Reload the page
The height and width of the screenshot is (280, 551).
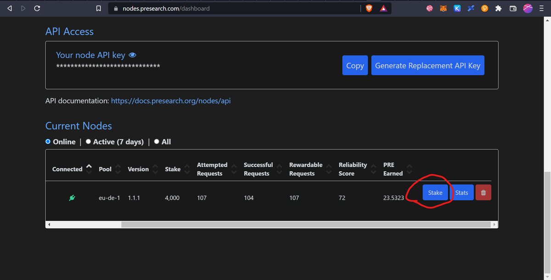37,8
